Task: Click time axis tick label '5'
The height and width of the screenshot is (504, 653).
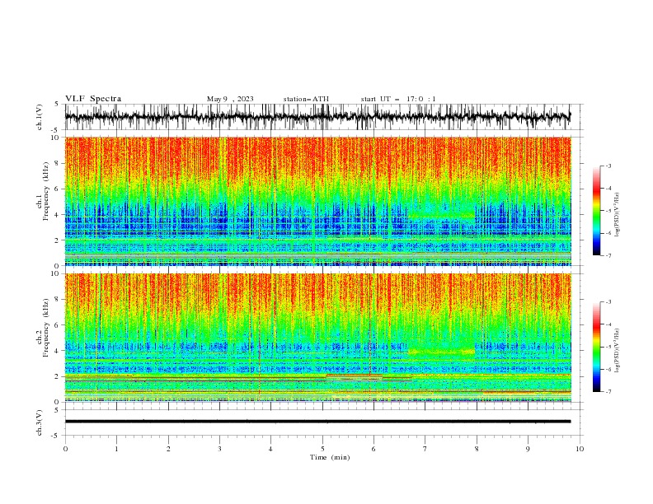Action: [322, 449]
